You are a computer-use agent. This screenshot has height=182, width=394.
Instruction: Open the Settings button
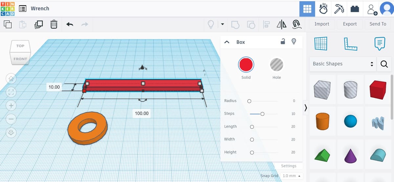pos(289,166)
